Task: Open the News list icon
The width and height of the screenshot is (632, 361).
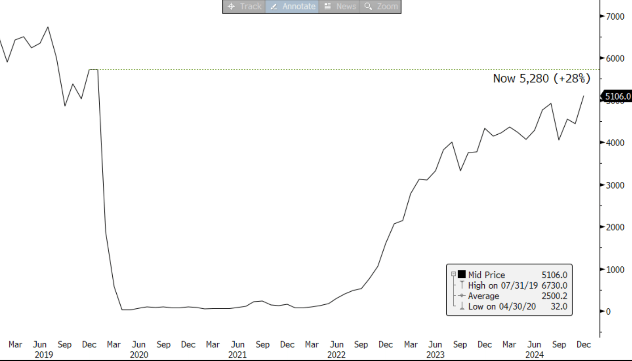Action: [x=327, y=7]
